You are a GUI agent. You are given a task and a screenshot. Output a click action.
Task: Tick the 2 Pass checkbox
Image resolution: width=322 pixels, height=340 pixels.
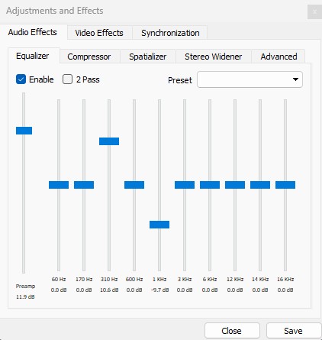(x=67, y=79)
